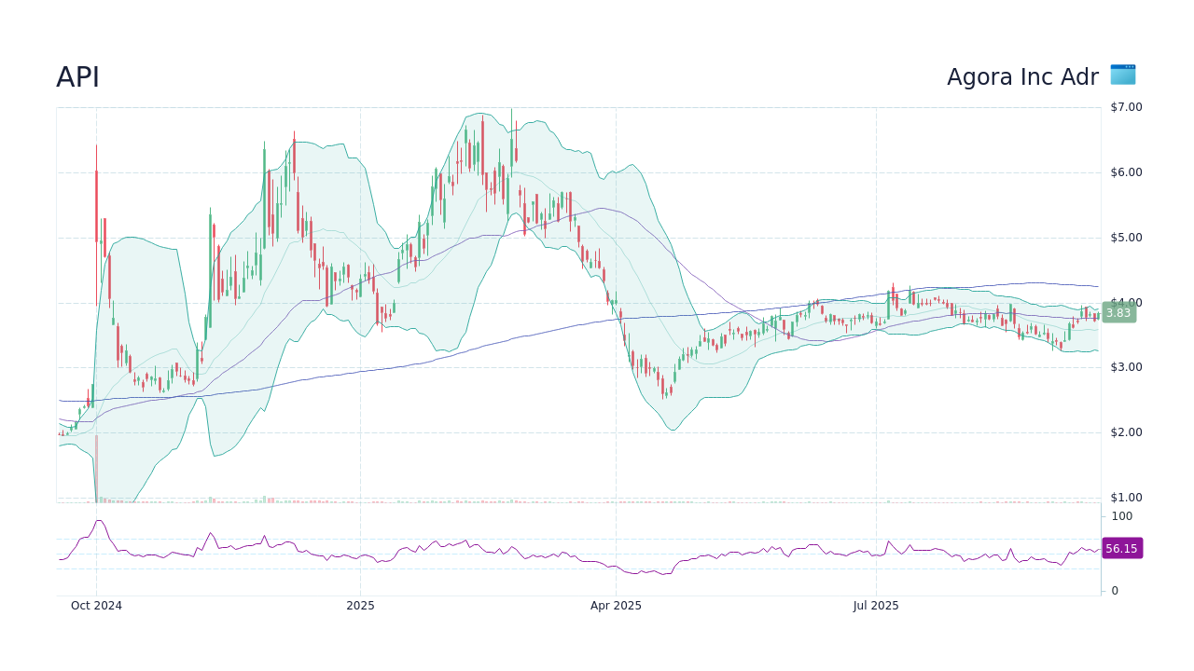Click the Apr 2025 date label
The width and height of the screenshot is (1194, 671).
[x=616, y=606]
